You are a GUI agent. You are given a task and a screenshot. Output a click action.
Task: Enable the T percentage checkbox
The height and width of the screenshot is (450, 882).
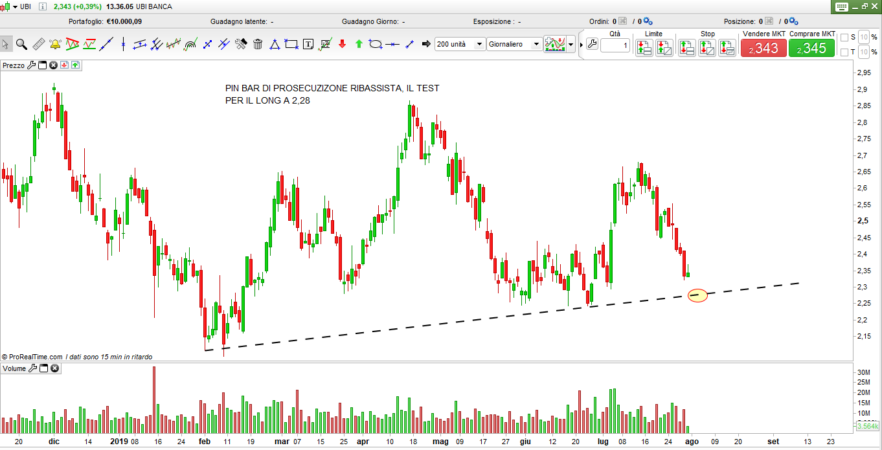click(844, 52)
